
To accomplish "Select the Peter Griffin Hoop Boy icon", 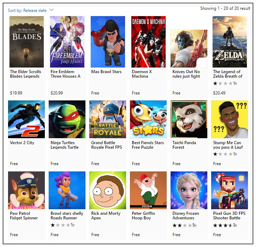I will (148, 190).
